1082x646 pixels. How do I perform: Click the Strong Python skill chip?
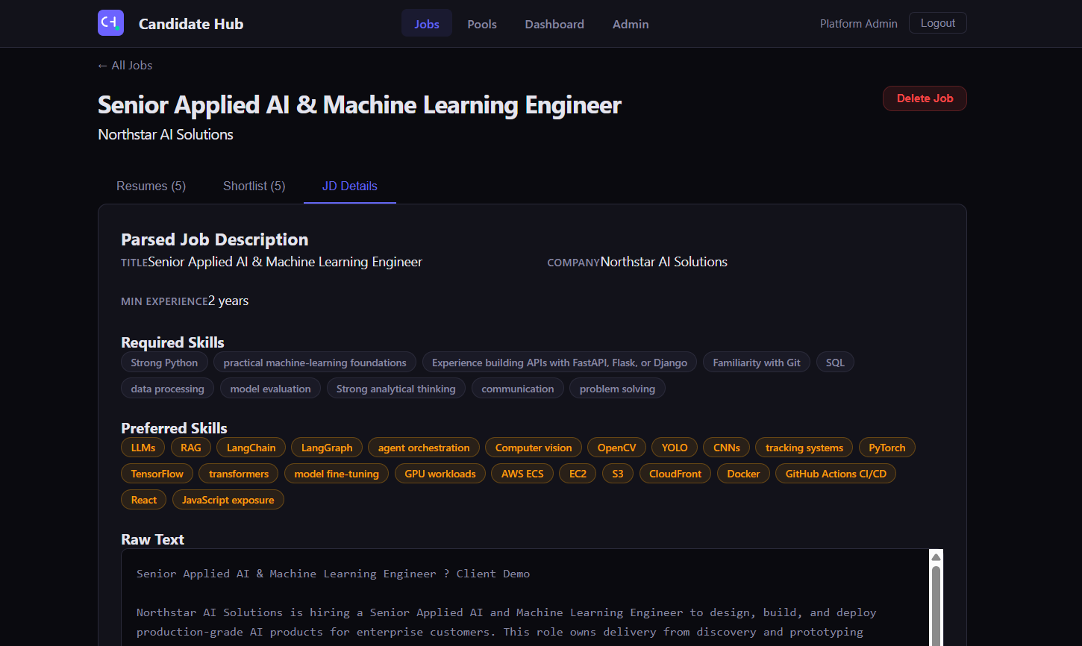point(164,363)
